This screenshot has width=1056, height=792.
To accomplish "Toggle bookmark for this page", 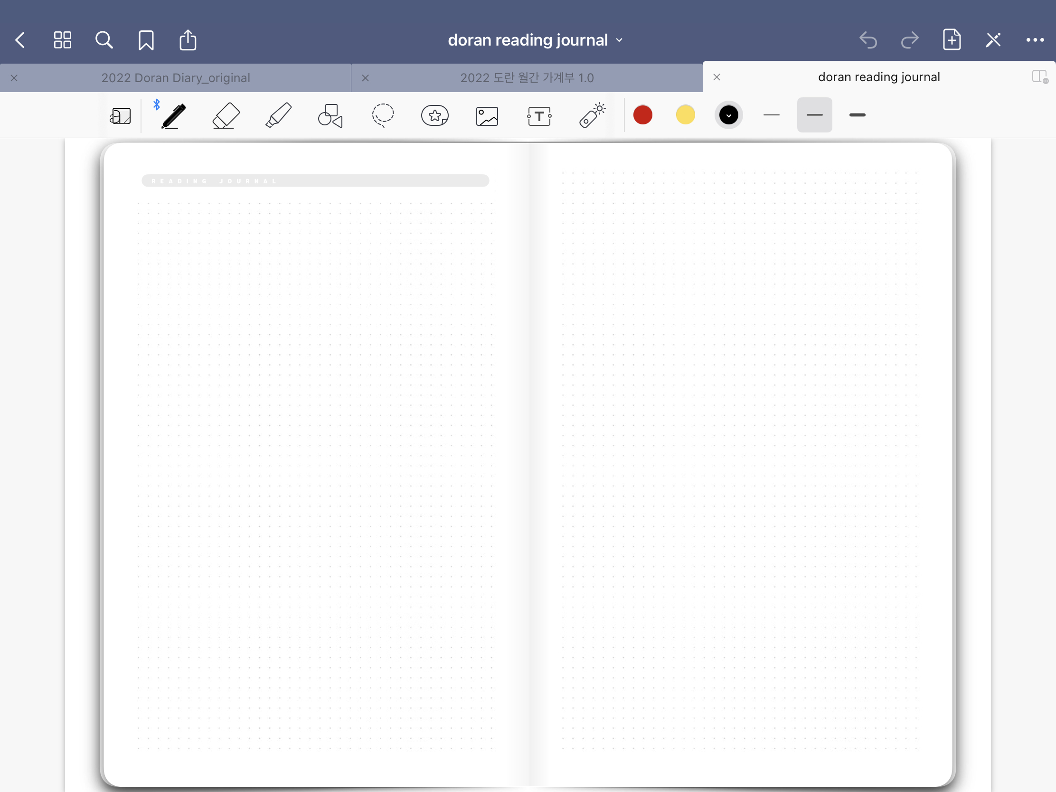I will (x=146, y=40).
